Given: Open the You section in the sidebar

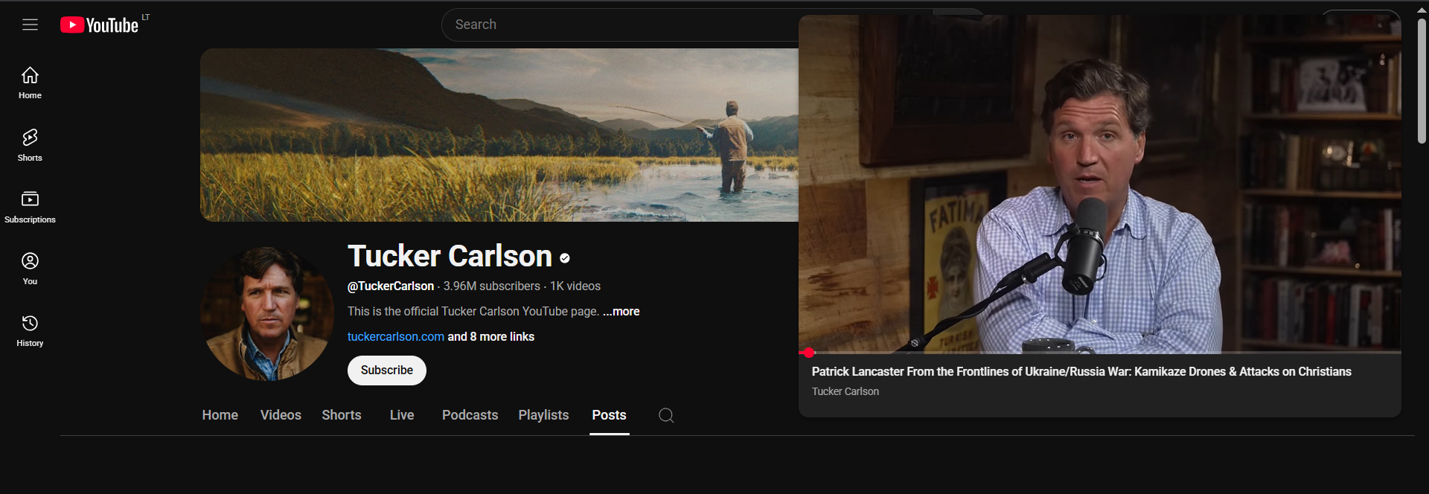Looking at the screenshot, I should click(30, 269).
